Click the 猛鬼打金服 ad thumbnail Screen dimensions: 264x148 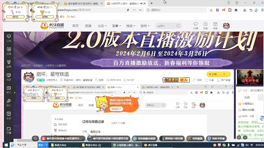pos(250,77)
